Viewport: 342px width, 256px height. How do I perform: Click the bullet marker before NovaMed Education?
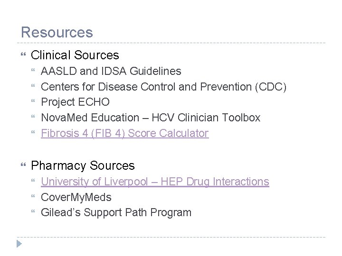pos(33,117)
